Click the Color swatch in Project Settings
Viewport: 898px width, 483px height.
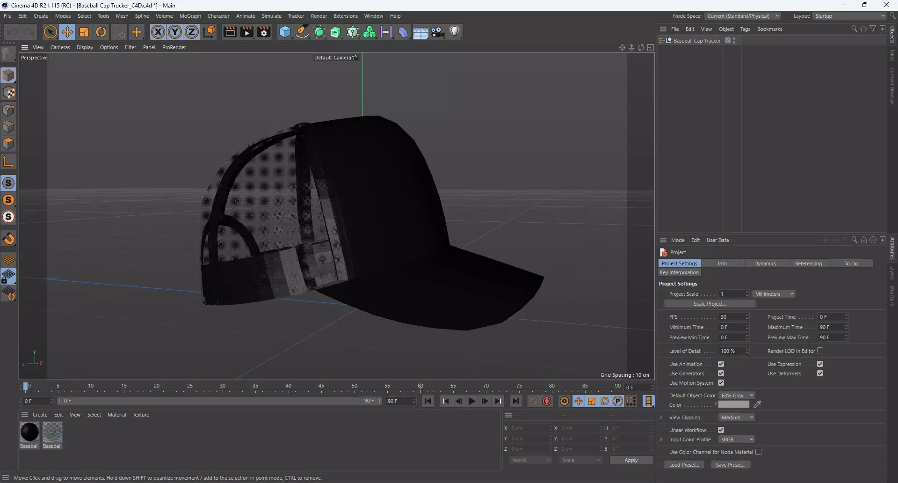[x=734, y=404]
